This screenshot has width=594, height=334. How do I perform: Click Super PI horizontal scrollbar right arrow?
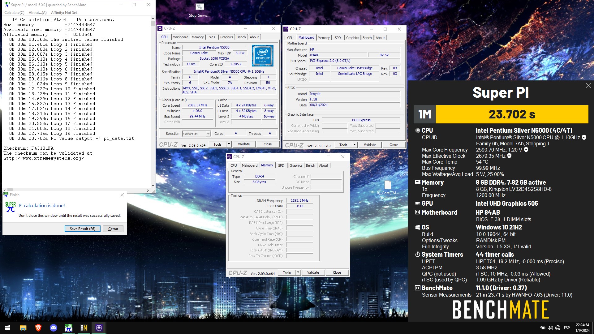click(x=148, y=191)
